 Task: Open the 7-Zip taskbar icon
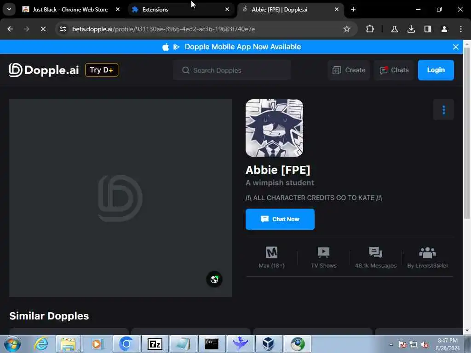coord(155,344)
